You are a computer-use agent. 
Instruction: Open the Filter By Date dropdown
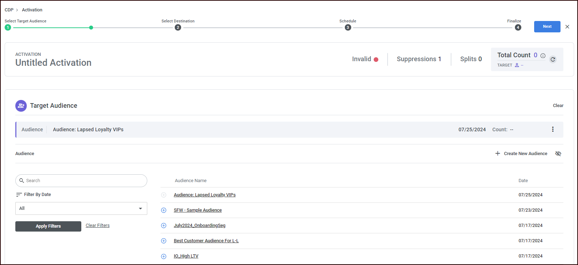[x=81, y=208]
